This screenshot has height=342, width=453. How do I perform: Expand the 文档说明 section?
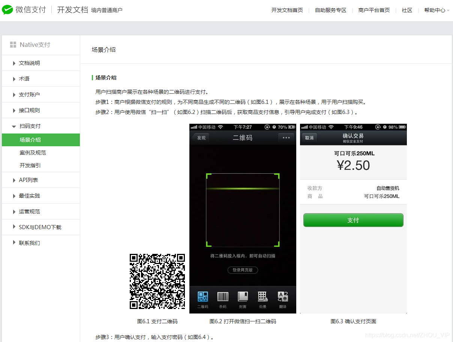(x=41, y=63)
